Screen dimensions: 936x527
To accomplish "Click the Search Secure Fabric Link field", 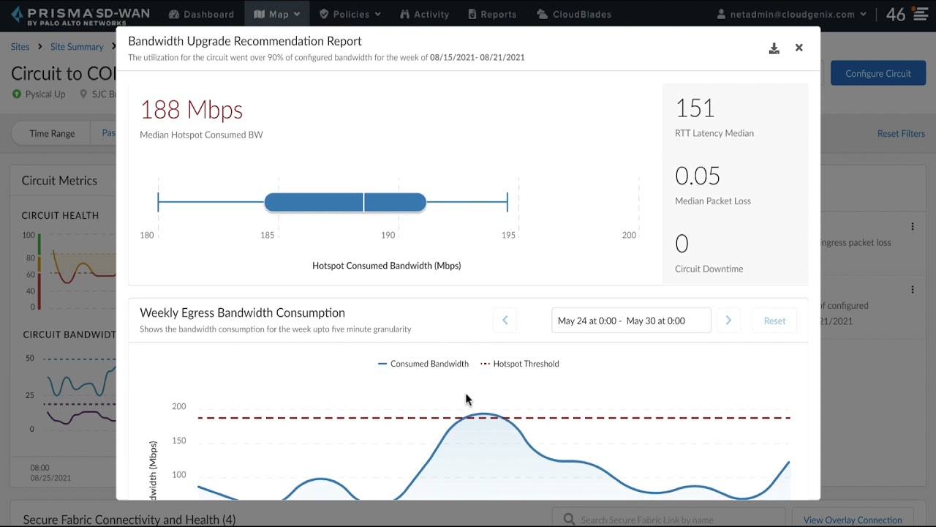I will (x=668, y=520).
